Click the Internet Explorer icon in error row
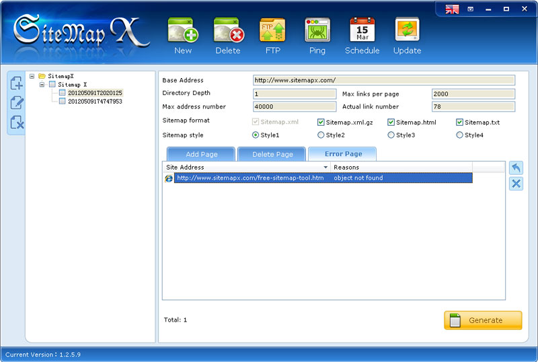The height and width of the screenshot is (362, 538). pyautogui.click(x=169, y=178)
